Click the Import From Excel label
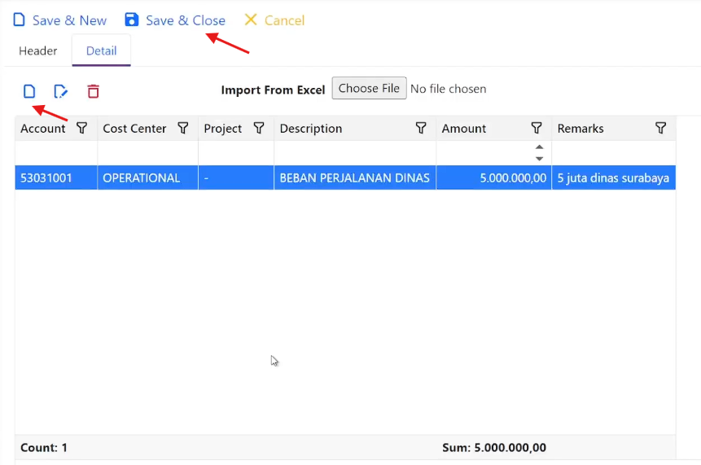701x465 pixels. click(273, 90)
